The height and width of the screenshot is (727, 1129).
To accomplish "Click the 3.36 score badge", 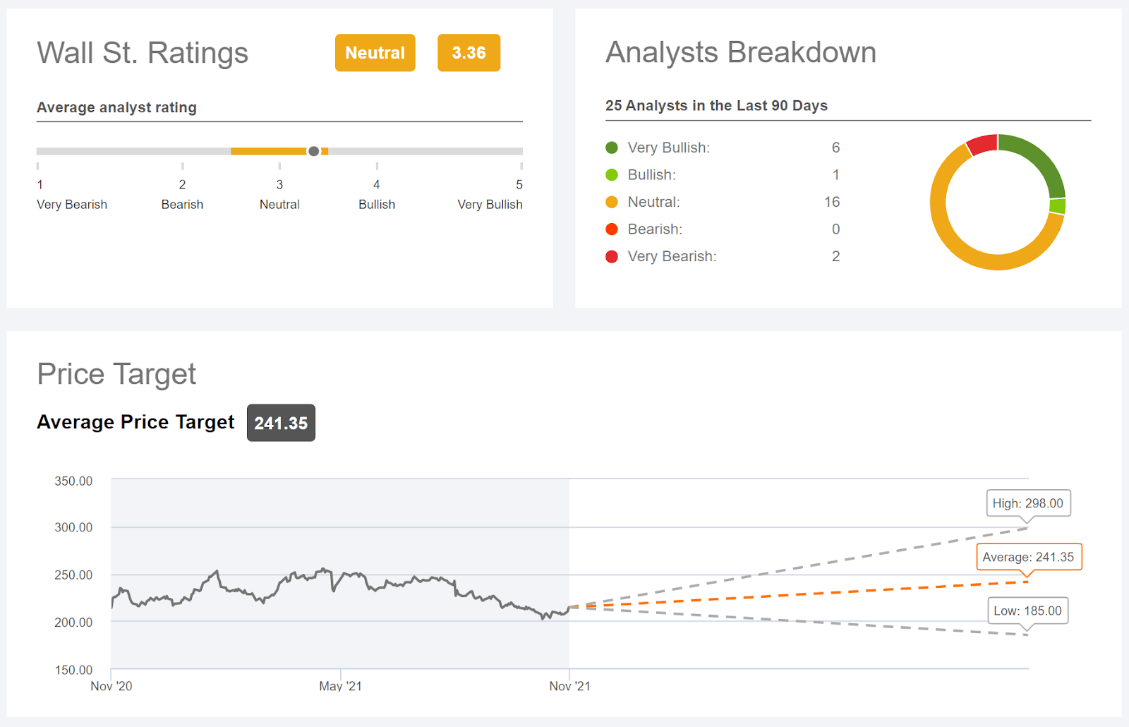I will pos(469,52).
